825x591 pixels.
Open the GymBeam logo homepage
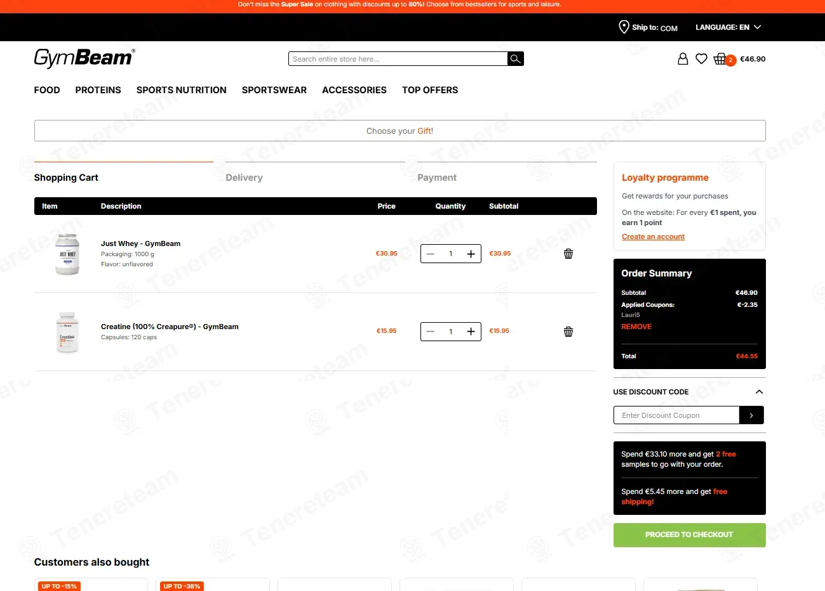pos(84,58)
